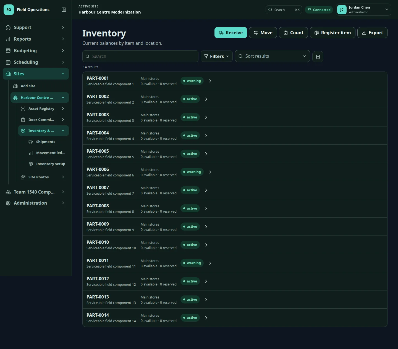Click the PART-0012 part number
398x349 pixels.
point(98,279)
